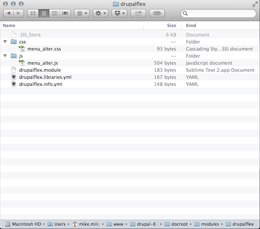Screen dimensions: 260x229
Task: Click the search field
Action: pos(218,13)
